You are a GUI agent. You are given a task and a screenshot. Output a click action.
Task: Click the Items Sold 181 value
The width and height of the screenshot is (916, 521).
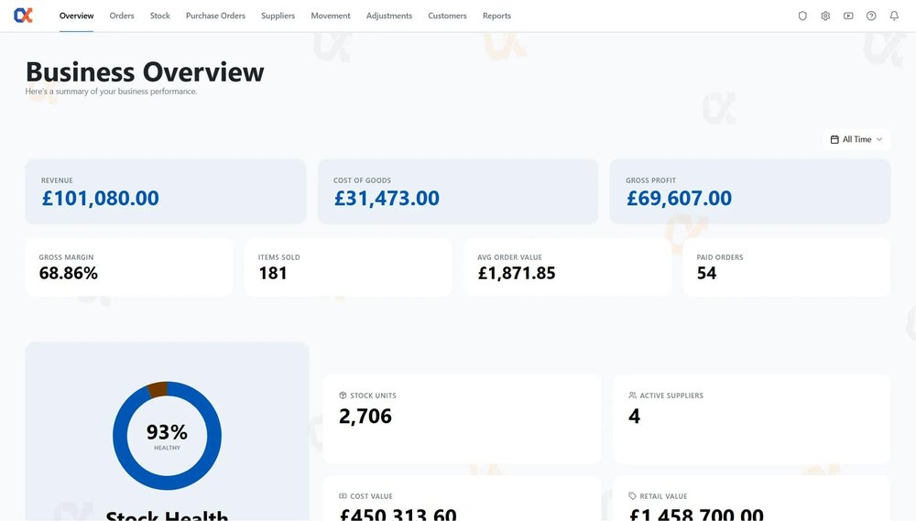[x=273, y=274]
